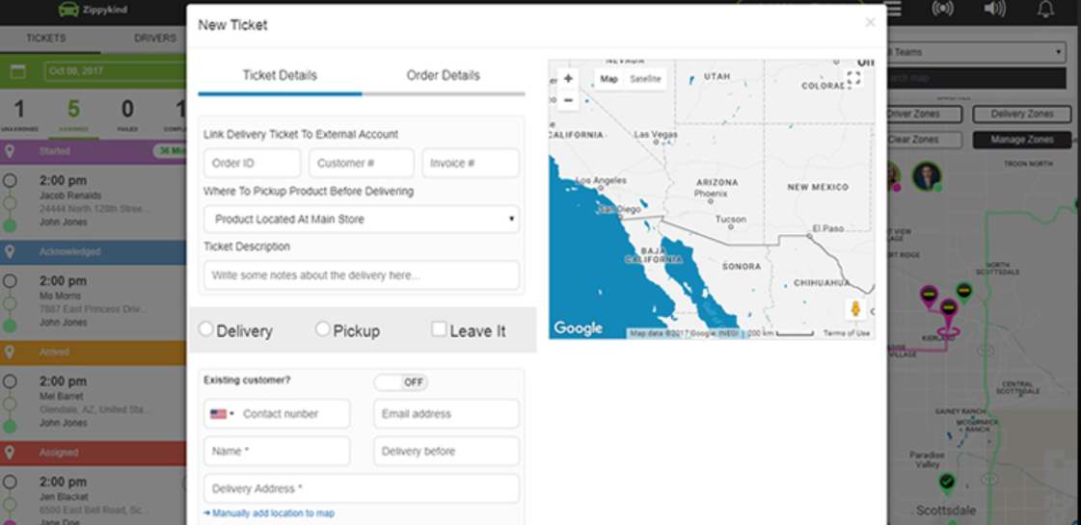
Task: Zoom out on the map
Action: 568,100
